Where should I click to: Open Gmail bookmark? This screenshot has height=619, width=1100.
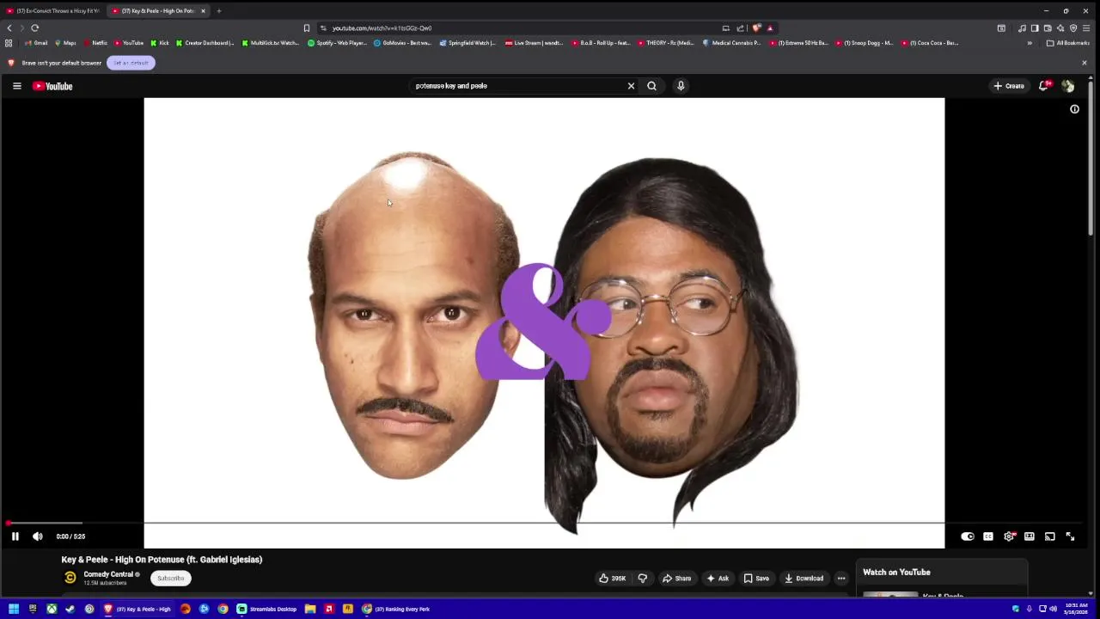[36, 43]
